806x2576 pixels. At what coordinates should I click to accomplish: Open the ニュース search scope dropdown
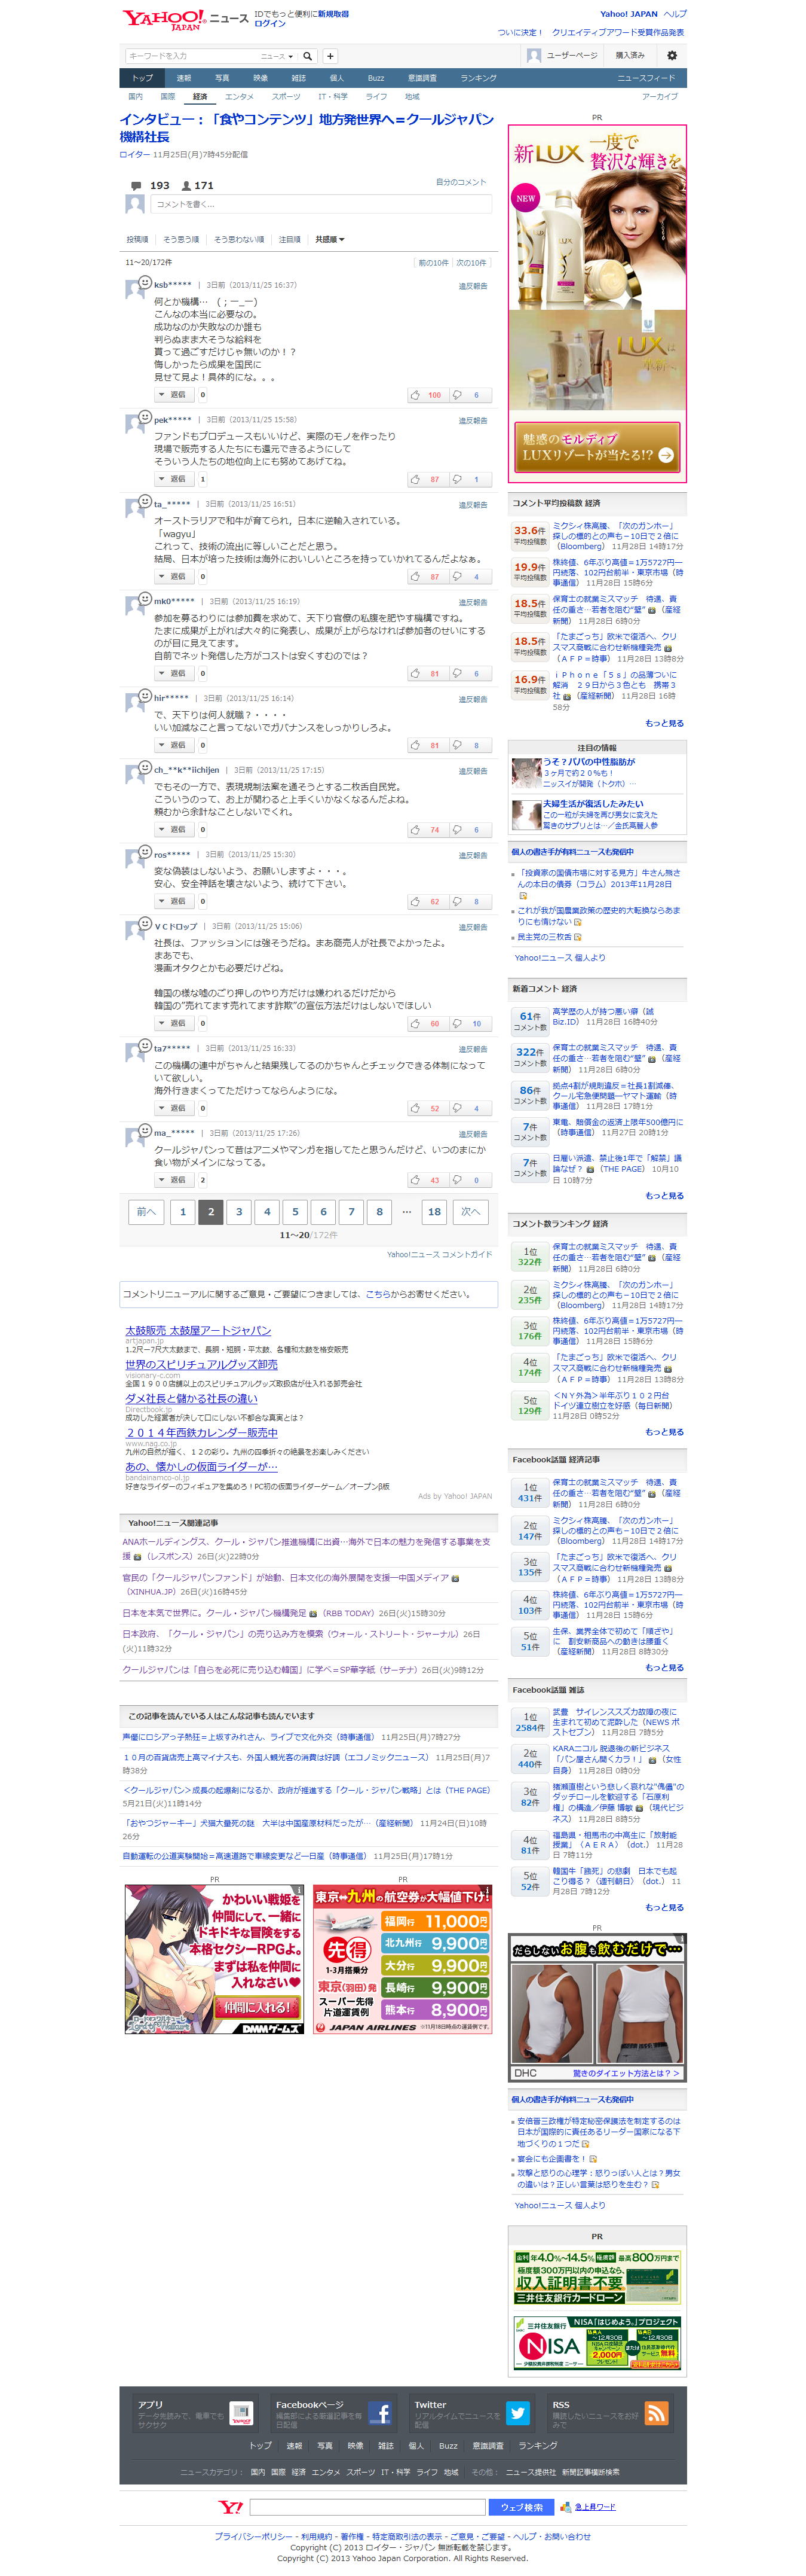(277, 56)
